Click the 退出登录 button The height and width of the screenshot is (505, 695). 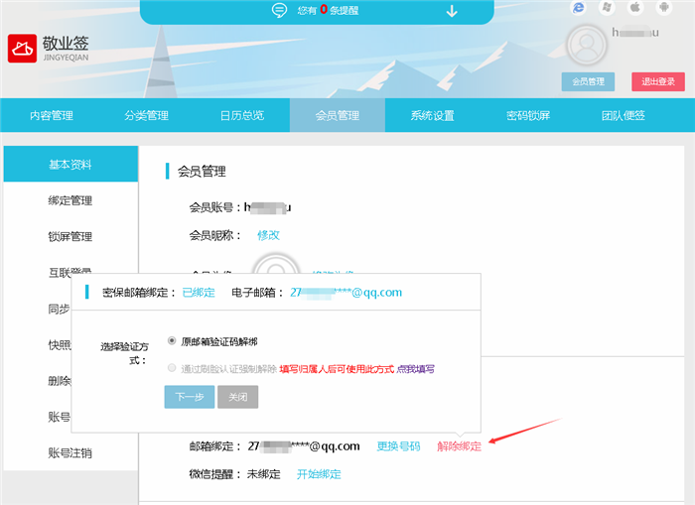click(657, 82)
